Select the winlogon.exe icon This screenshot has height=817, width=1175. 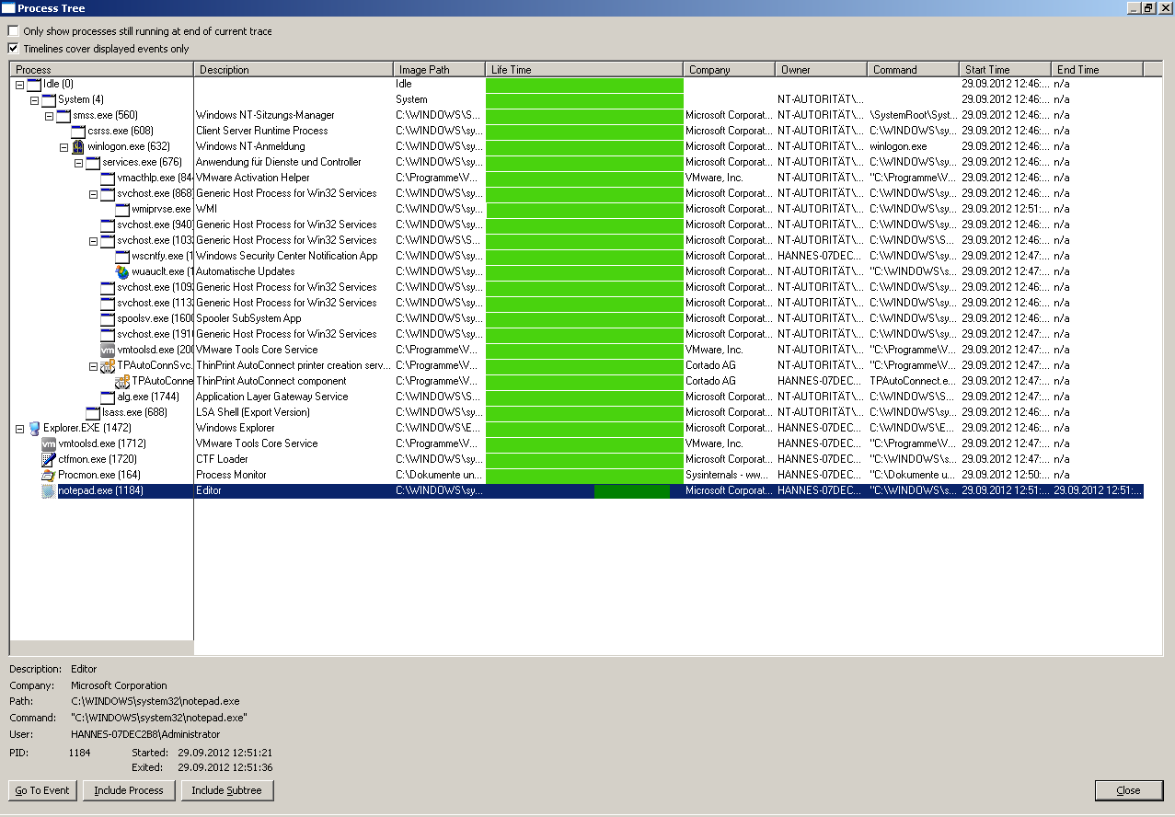point(77,146)
